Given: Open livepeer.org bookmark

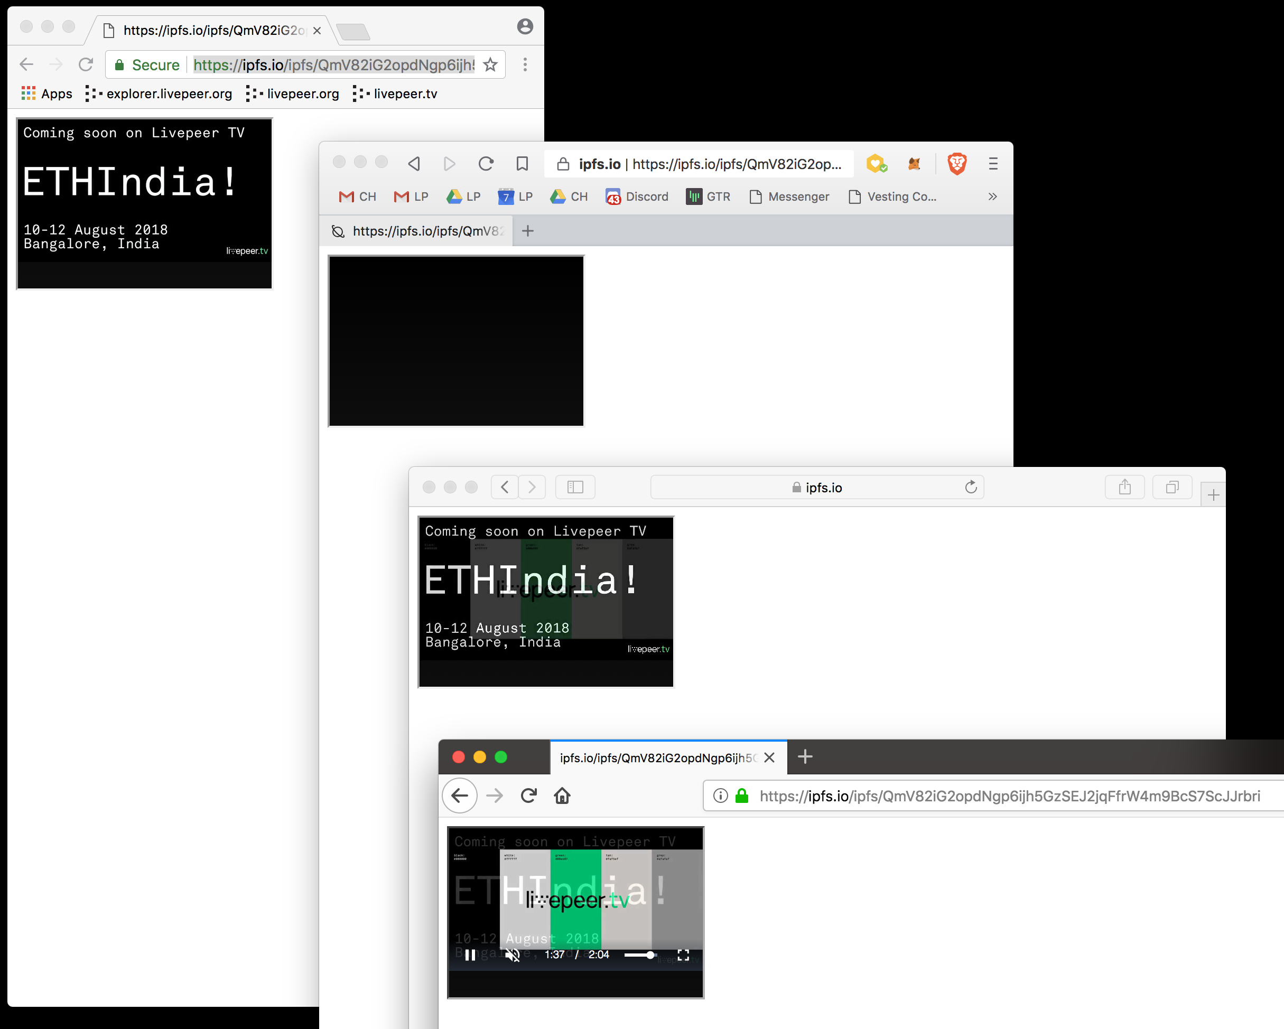Looking at the screenshot, I should coord(292,93).
